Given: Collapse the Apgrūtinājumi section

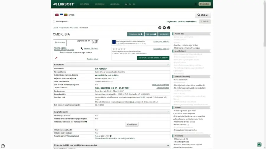Looking at the screenshot, I should pos(168,112).
